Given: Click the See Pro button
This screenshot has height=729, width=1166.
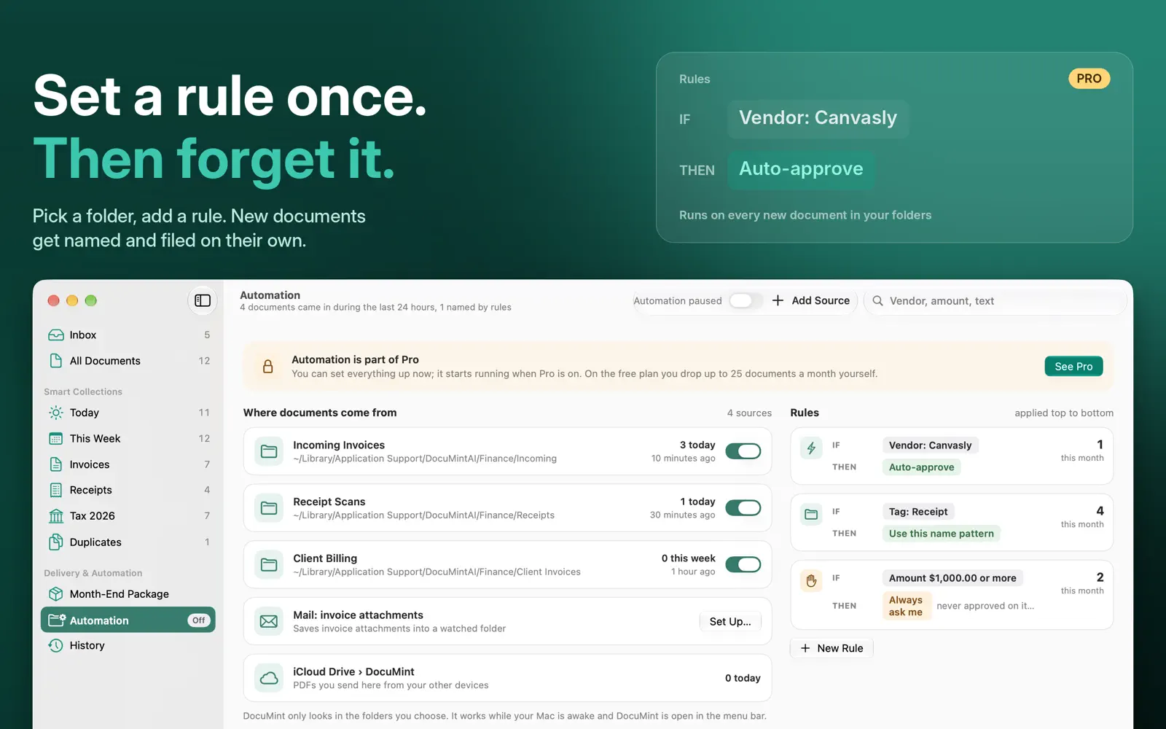Looking at the screenshot, I should coord(1073,367).
